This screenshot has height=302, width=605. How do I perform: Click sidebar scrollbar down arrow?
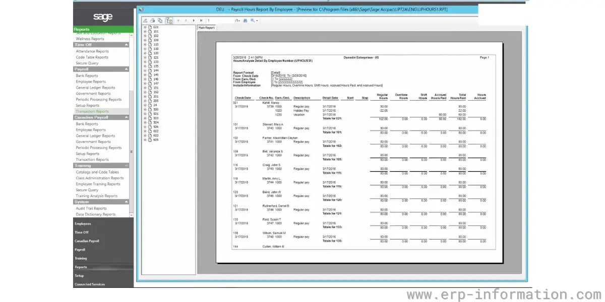(132, 215)
